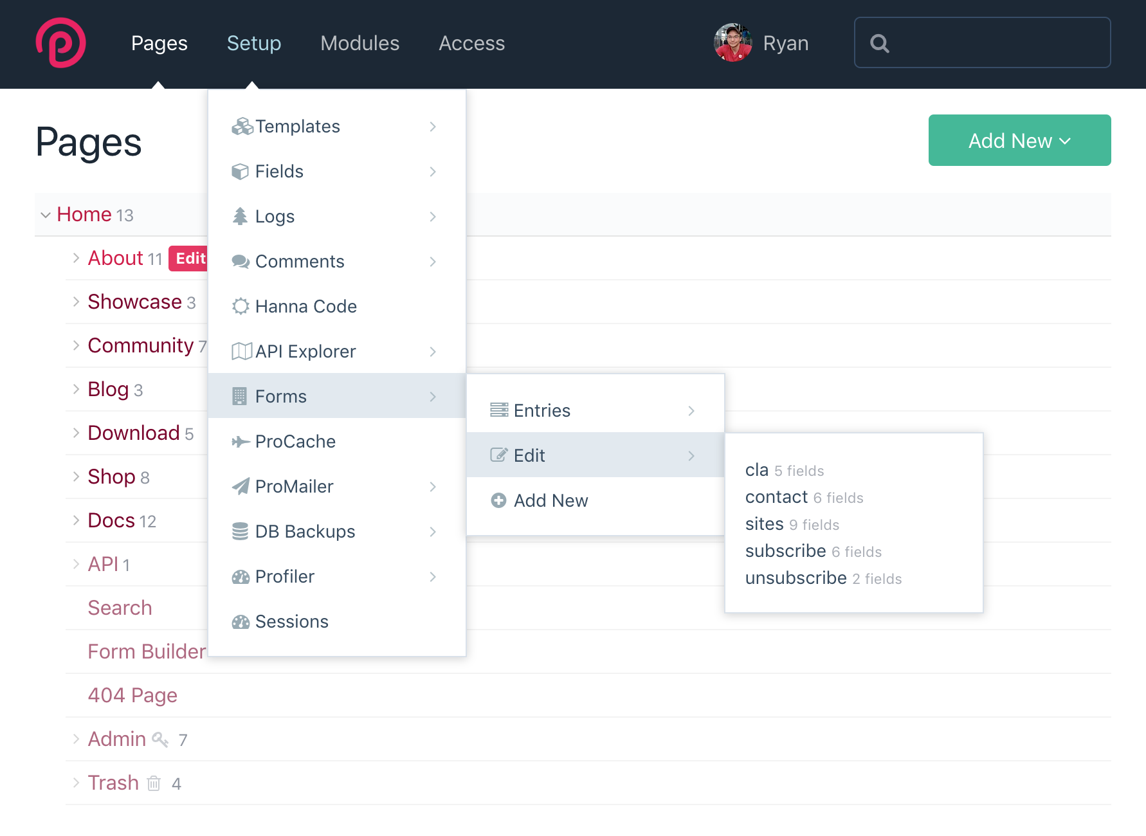Image resolution: width=1146 pixels, height=836 pixels.
Task: Click the ProCache jet icon
Action: (x=241, y=442)
